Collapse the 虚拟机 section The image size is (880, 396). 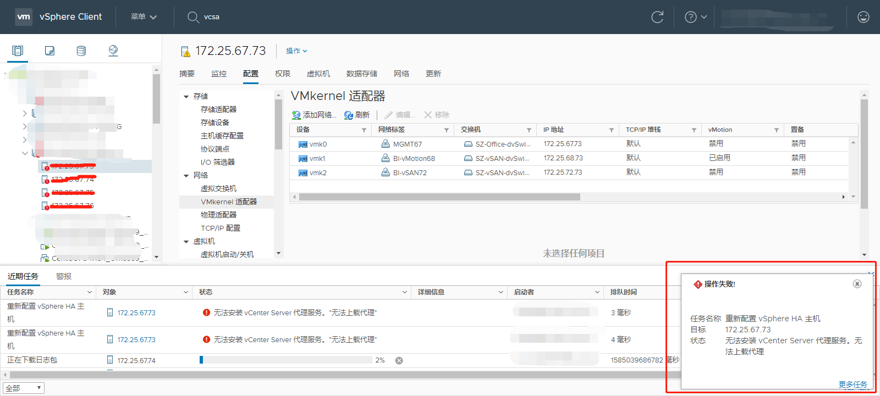186,242
